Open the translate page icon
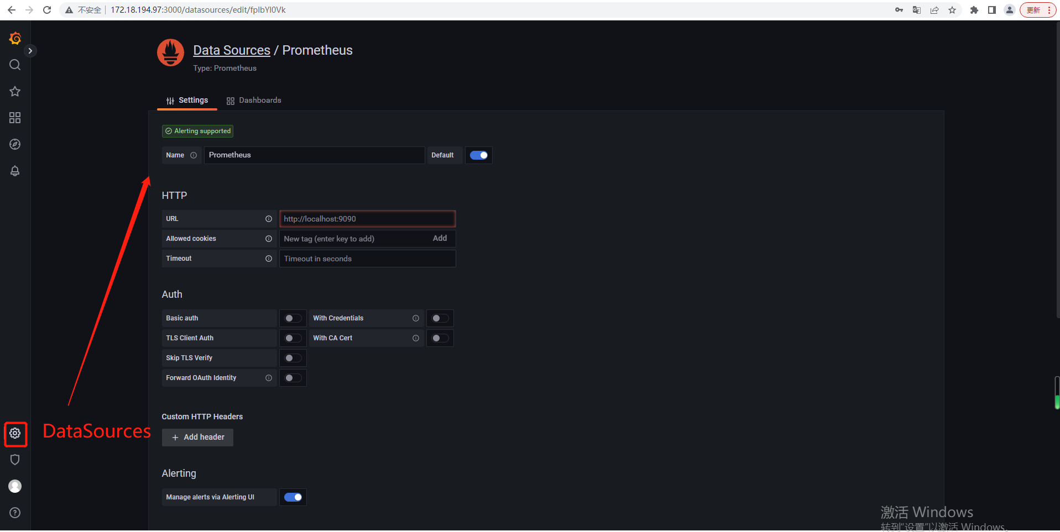This screenshot has height=532, width=1060. [x=917, y=10]
